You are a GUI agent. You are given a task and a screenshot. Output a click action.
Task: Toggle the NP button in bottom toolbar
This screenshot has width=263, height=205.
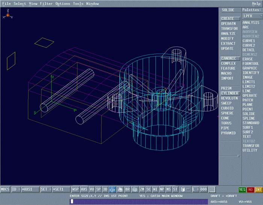pyautogui.click(x=162, y=190)
